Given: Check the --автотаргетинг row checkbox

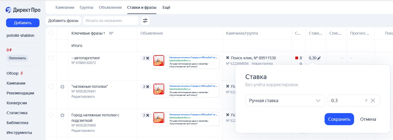Looking at the screenshot, I should (x=51, y=58).
